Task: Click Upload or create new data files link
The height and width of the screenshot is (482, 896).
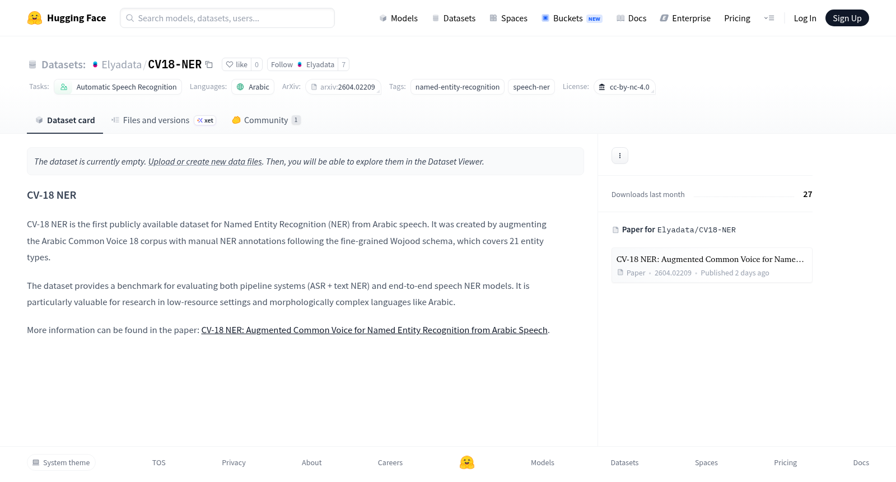Action: (x=205, y=162)
